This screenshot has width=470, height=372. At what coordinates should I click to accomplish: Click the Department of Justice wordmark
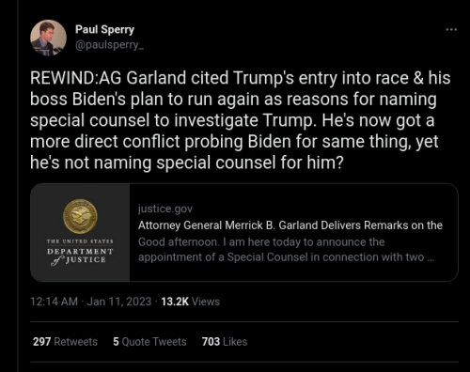(x=80, y=253)
